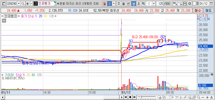Open the calendar date picker icon
The width and height of the screenshot is (215, 100).
click(x=212, y=3)
